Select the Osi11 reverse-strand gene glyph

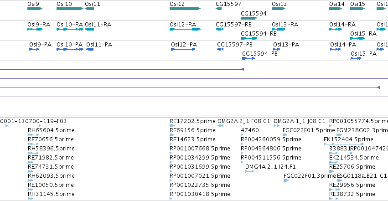click(89, 9)
